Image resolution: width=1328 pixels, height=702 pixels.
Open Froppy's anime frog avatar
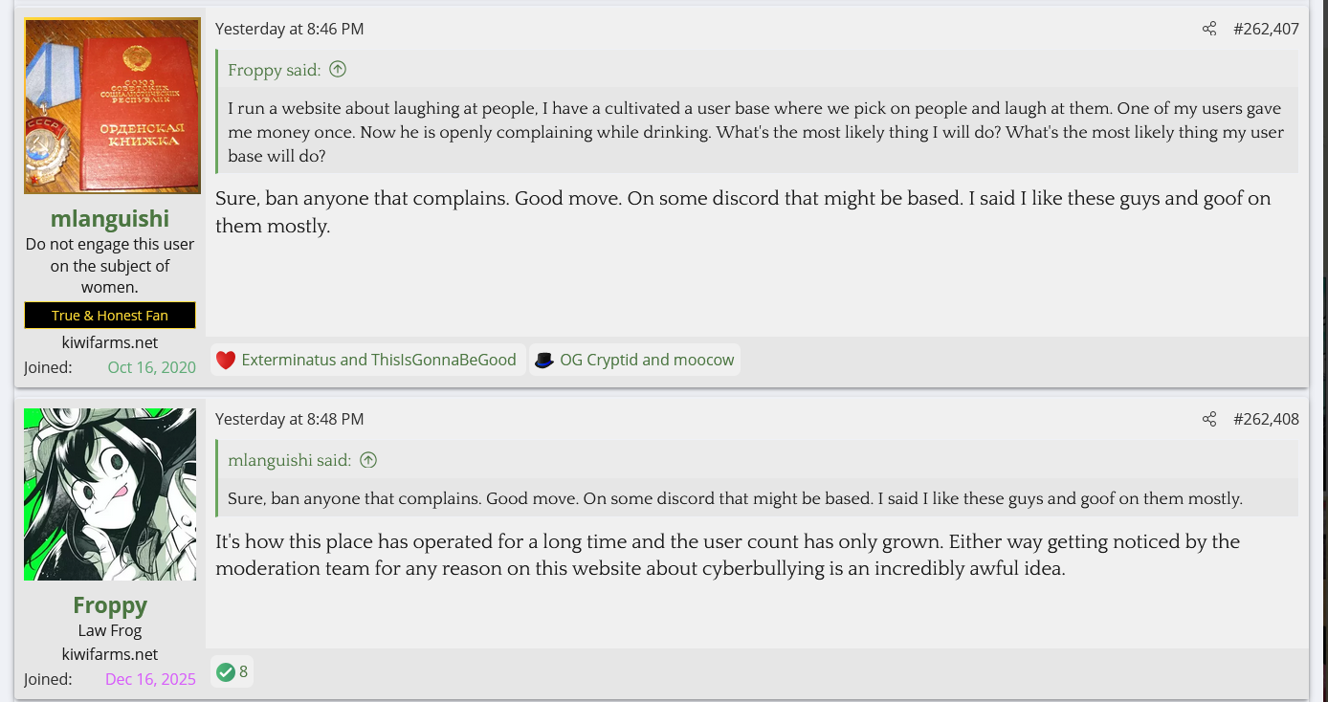click(110, 494)
